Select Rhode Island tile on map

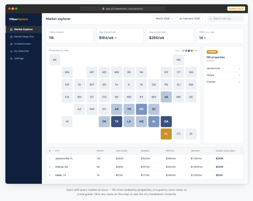[191, 134]
